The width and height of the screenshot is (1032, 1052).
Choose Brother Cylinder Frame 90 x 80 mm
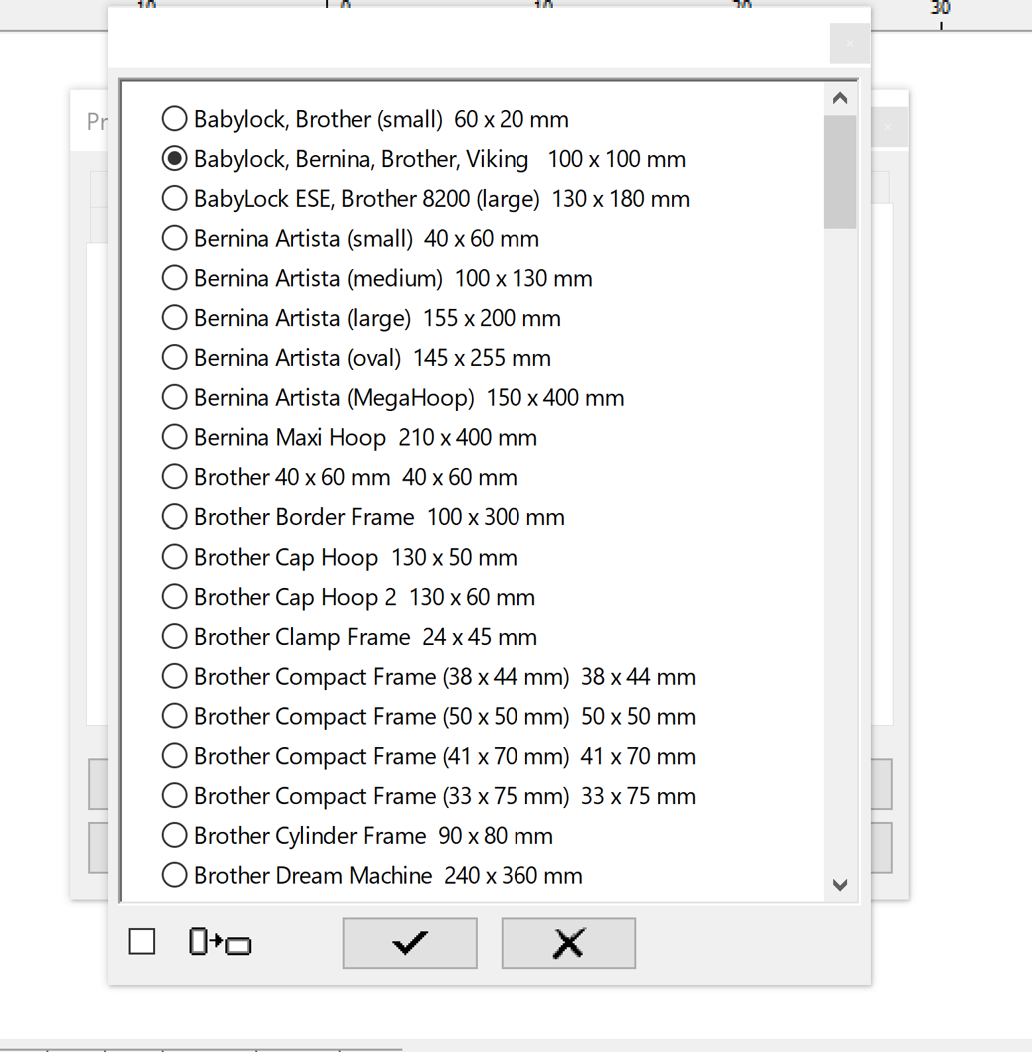(174, 836)
